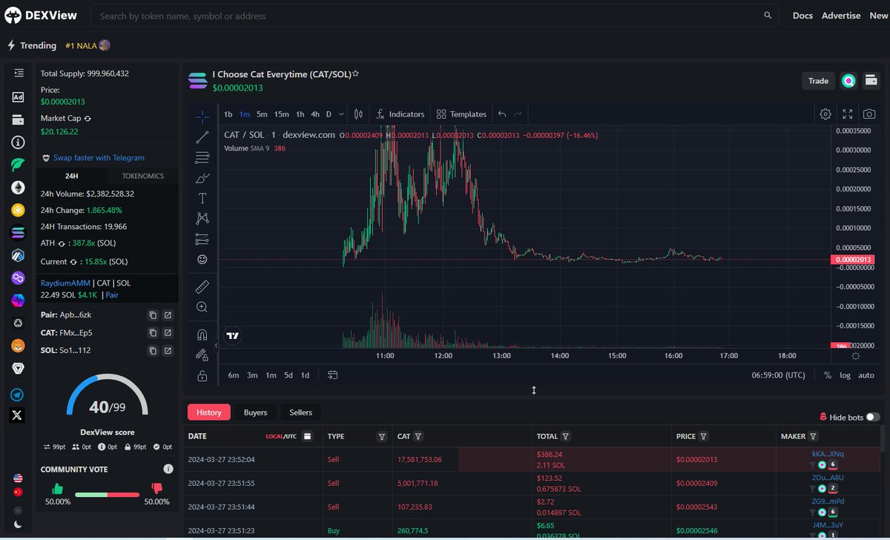Viewport: 890px width, 540px height.
Task: Open the Solana chain in sidebar
Action: pyautogui.click(x=18, y=233)
